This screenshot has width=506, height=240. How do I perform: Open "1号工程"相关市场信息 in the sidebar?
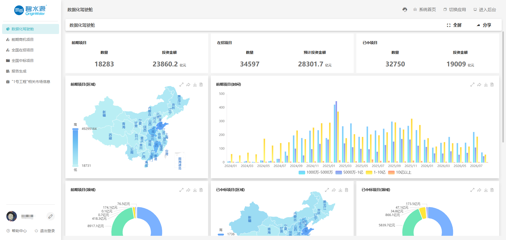[x=31, y=82]
